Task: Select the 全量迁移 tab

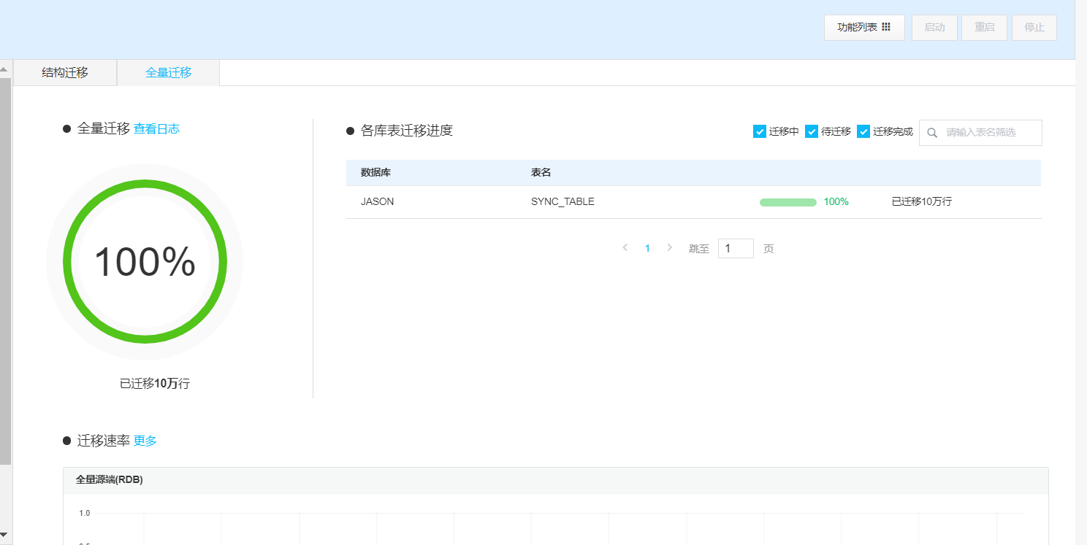Action: [x=169, y=73]
